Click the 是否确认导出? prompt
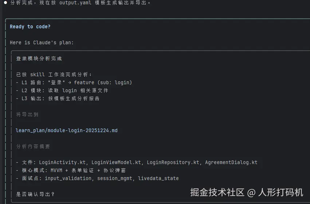Viewport: 310px width, 204px height. click(35, 194)
